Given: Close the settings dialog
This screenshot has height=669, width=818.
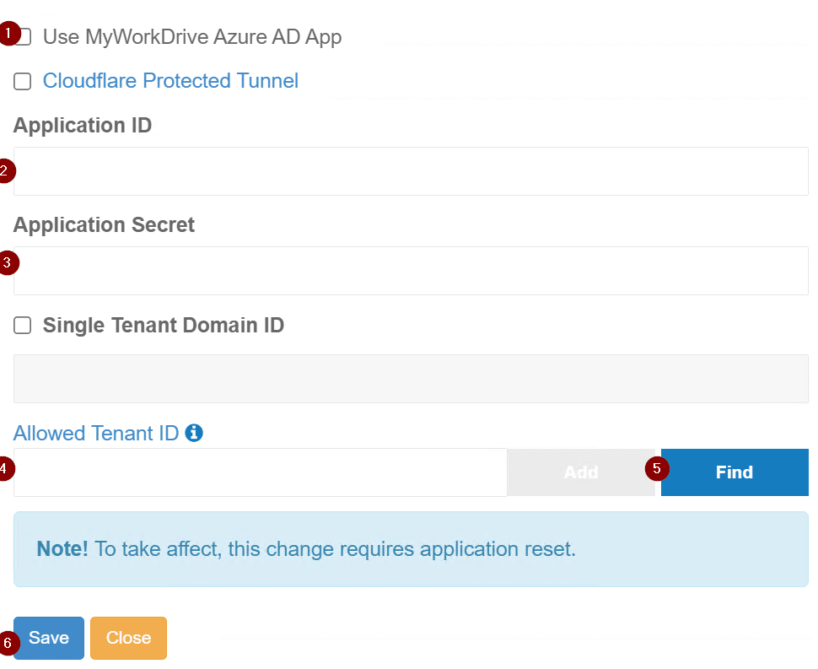Looking at the screenshot, I should (128, 638).
